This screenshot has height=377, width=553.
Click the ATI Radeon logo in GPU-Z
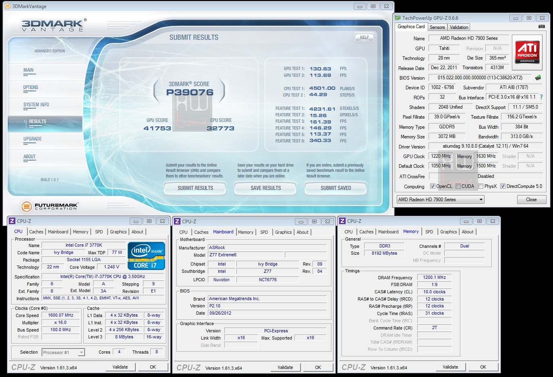[527, 52]
